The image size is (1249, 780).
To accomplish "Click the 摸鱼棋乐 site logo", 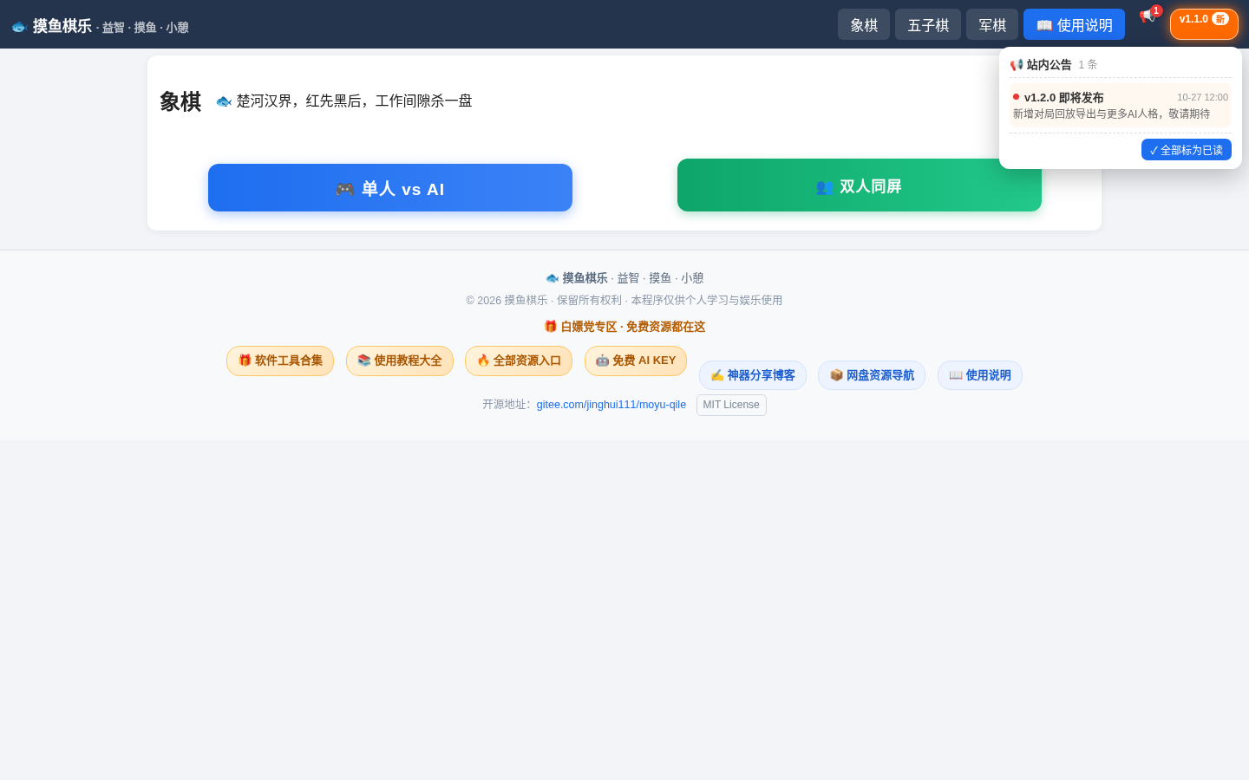I will coord(100,26).
